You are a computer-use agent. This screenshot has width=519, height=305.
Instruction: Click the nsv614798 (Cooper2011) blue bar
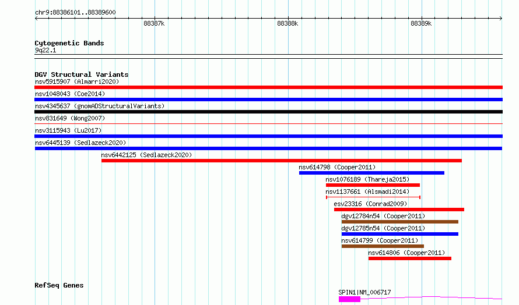coord(371,173)
